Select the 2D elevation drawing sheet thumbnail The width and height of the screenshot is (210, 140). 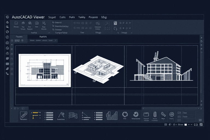coord(45,70)
